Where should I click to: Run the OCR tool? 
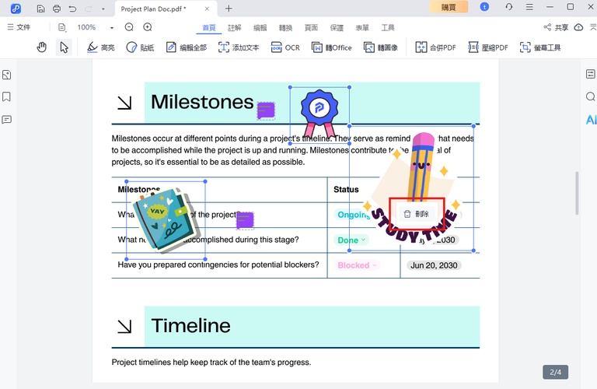tap(285, 47)
